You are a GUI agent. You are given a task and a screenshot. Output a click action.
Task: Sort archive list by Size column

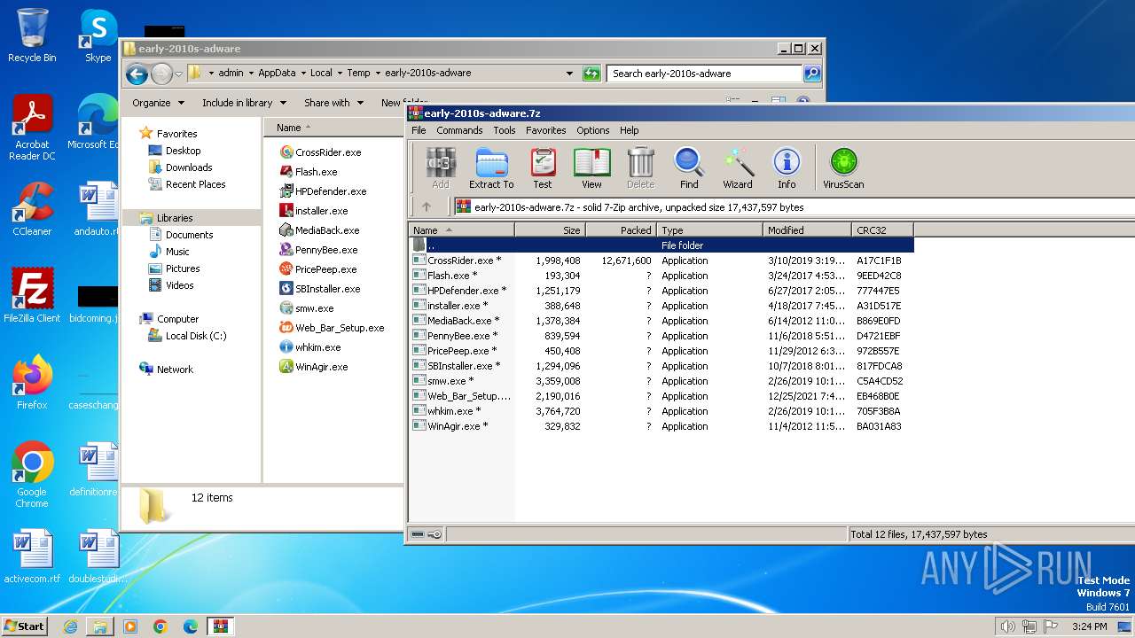tap(550, 230)
